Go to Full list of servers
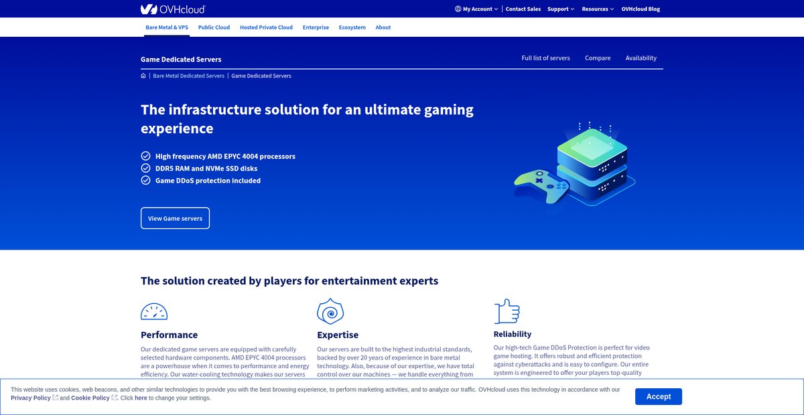The image size is (804, 415). click(x=546, y=58)
